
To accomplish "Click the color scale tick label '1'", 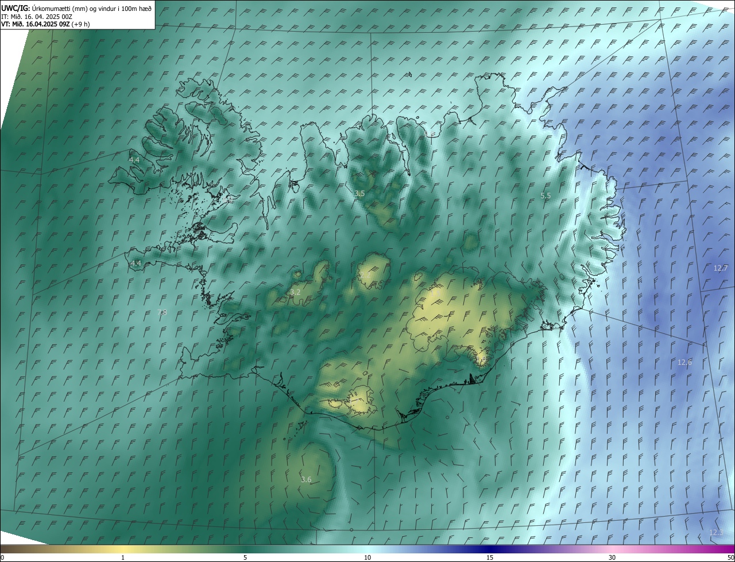I will point(123,557).
